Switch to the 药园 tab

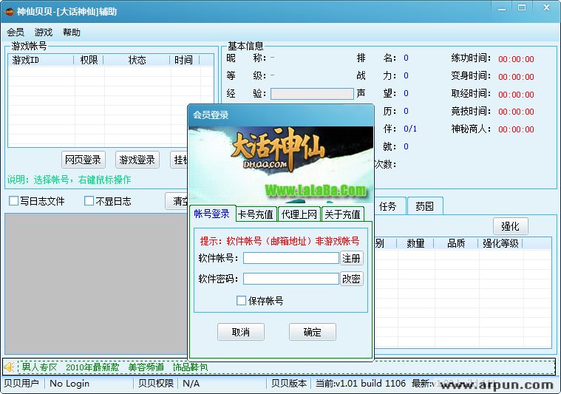(425, 206)
